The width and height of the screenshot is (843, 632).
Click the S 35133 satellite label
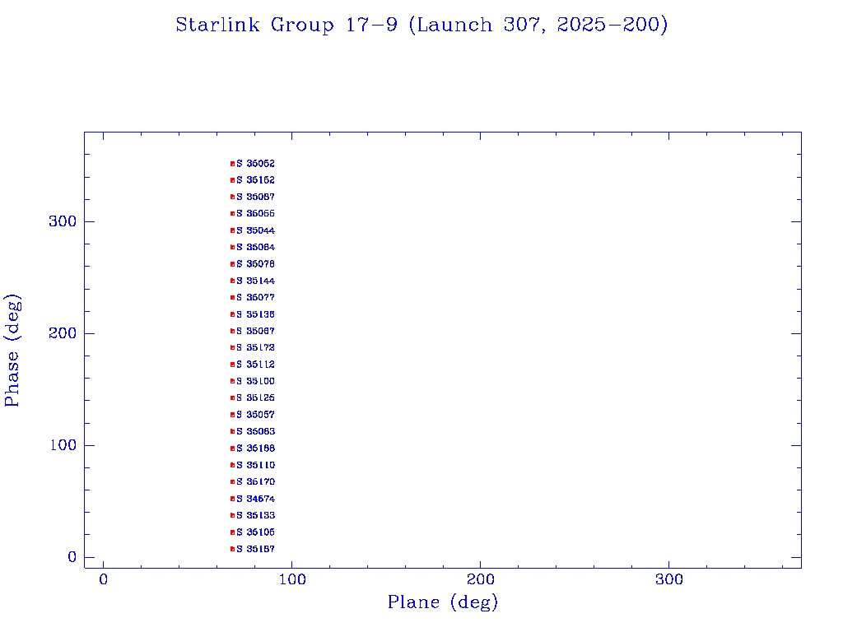pos(256,515)
